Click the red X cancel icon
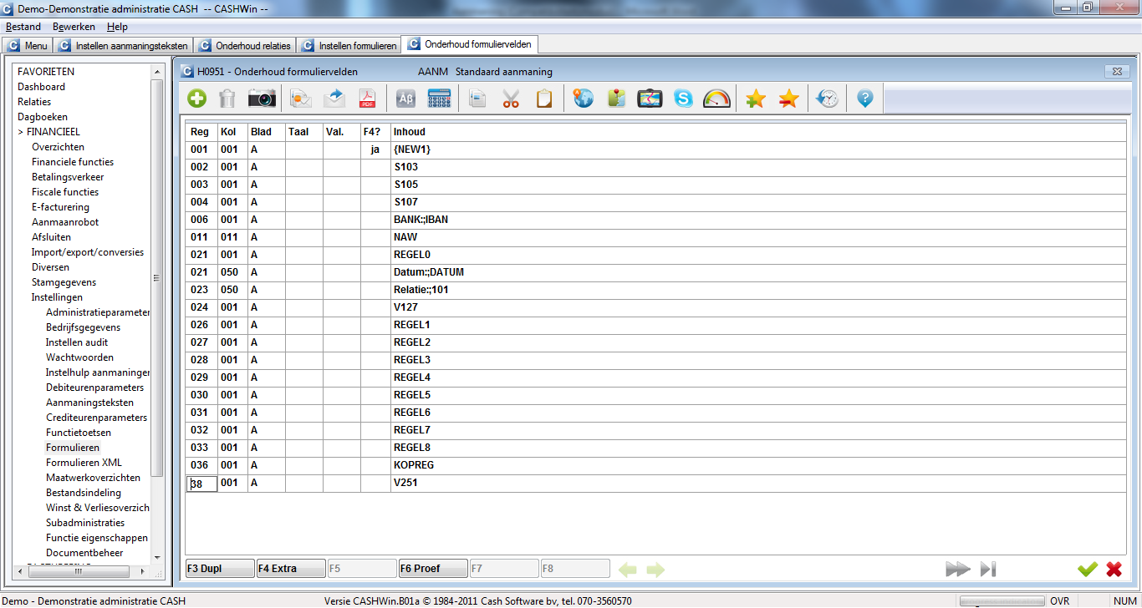This screenshot has width=1142, height=608. (1114, 569)
